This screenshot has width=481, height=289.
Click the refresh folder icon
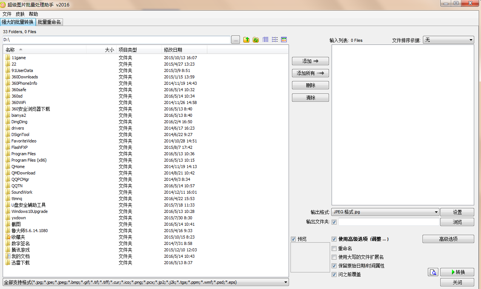tap(256, 40)
